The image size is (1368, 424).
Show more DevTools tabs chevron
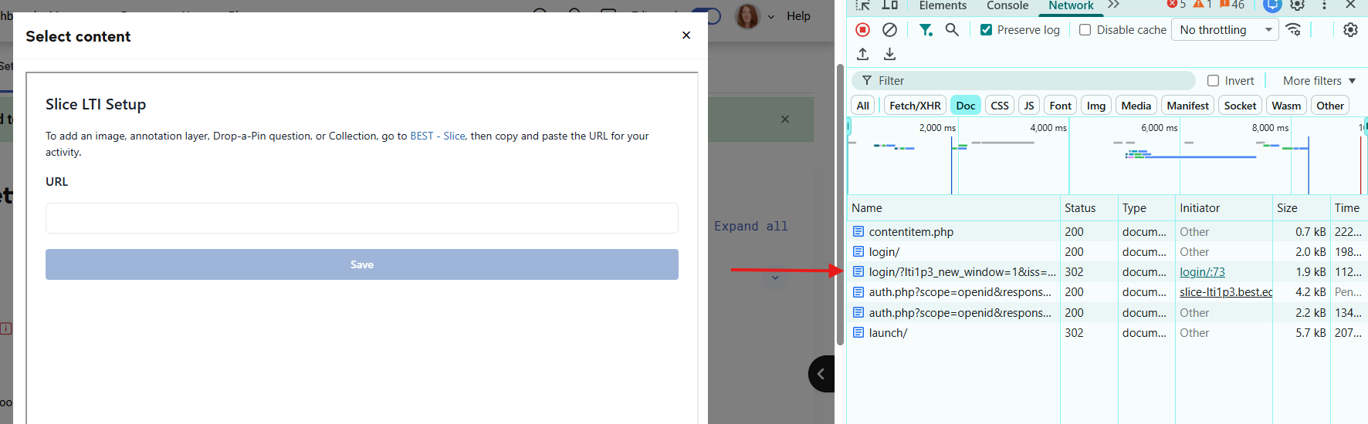1113,5
